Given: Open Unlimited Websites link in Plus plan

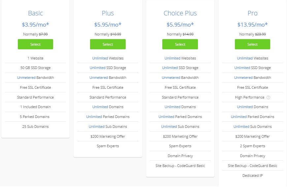Looking at the screenshot, I should pos(100,58).
